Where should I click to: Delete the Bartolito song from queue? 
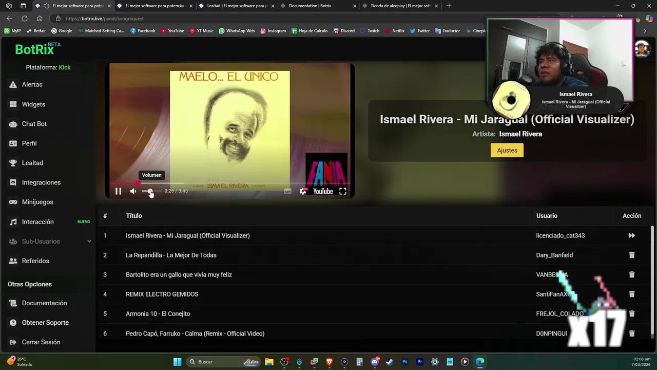click(x=632, y=274)
